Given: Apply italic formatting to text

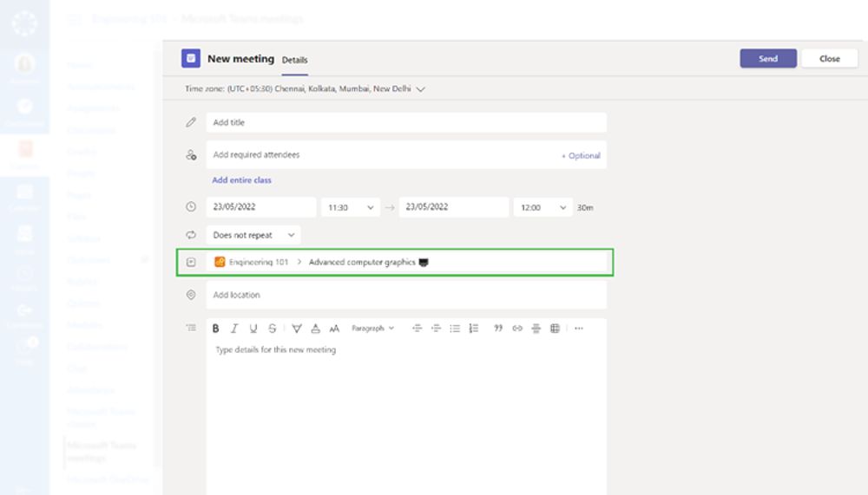Looking at the screenshot, I should point(234,329).
